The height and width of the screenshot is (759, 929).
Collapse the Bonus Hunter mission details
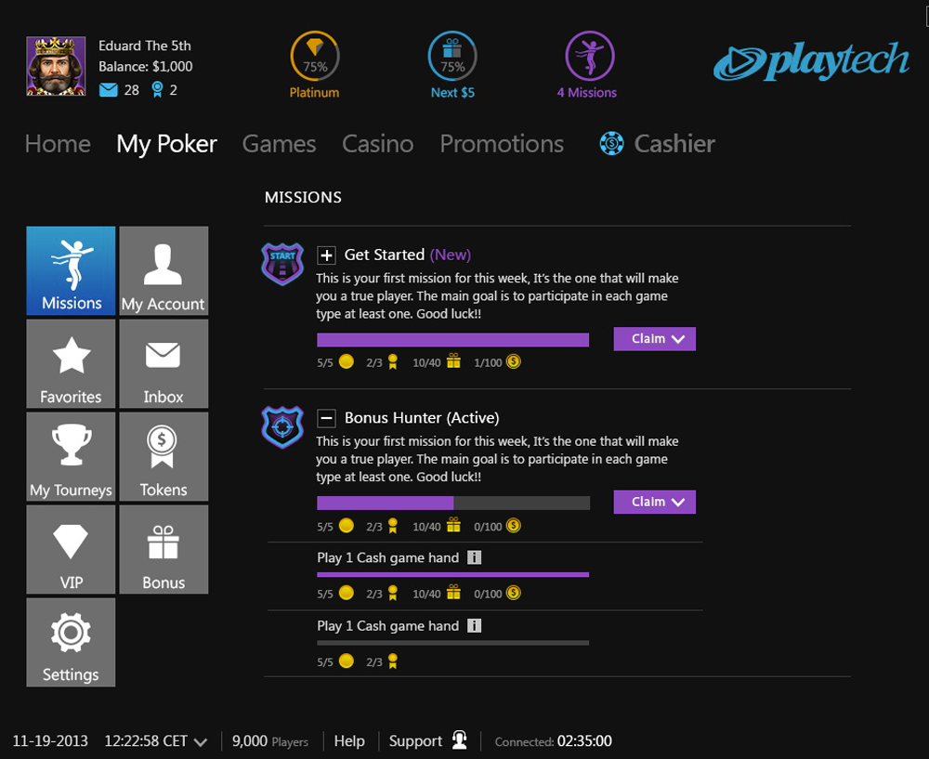pos(327,417)
